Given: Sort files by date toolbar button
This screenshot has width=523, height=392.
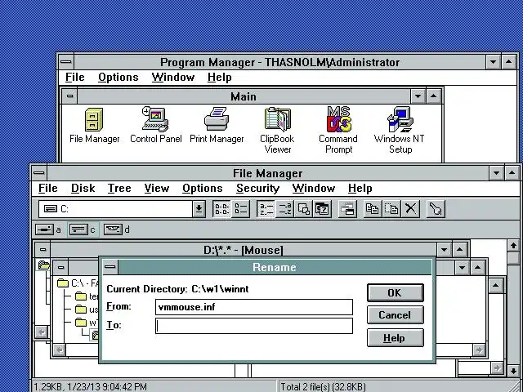Looking at the screenshot, I should (x=322, y=209).
